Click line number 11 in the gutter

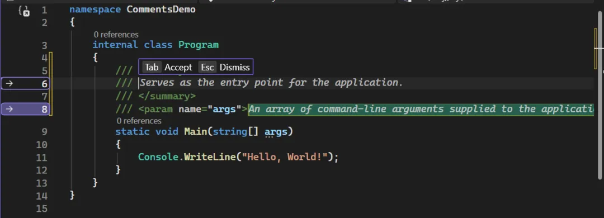point(41,158)
